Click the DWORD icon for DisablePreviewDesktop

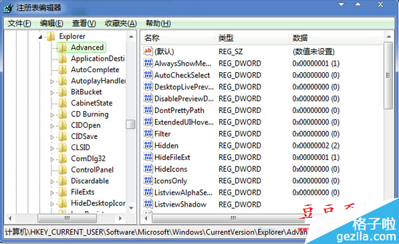[148, 98]
